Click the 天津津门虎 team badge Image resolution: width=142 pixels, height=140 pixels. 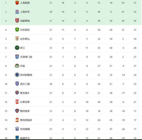(17, 57)
